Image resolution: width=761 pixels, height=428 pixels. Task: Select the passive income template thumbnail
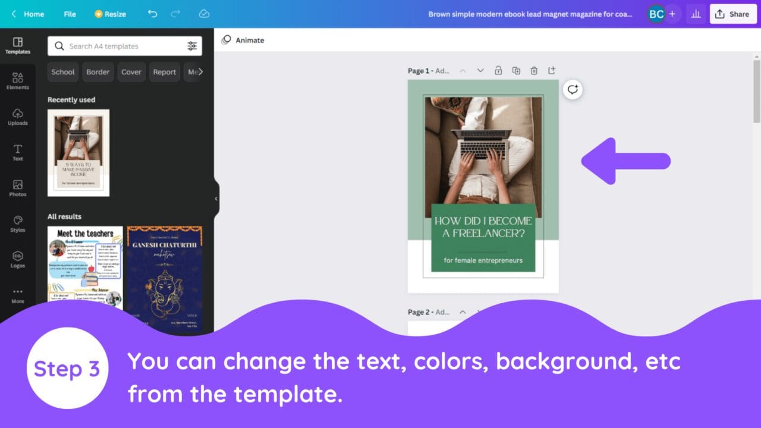click(x=78, y=152)
